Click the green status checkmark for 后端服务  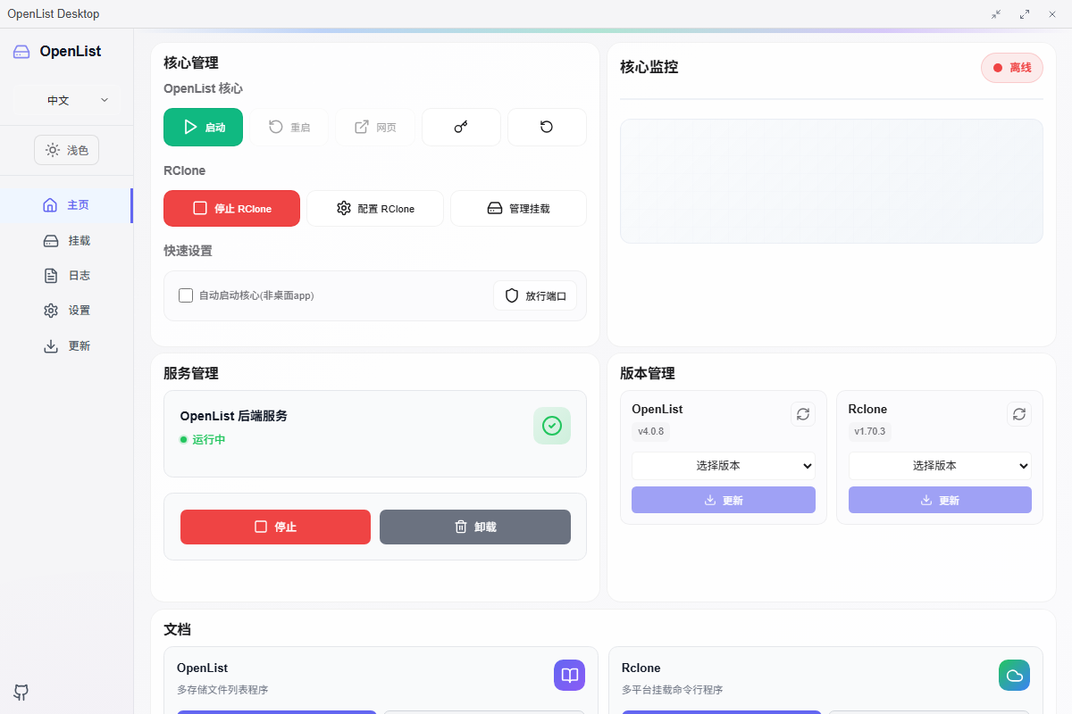tap(552, 426)
